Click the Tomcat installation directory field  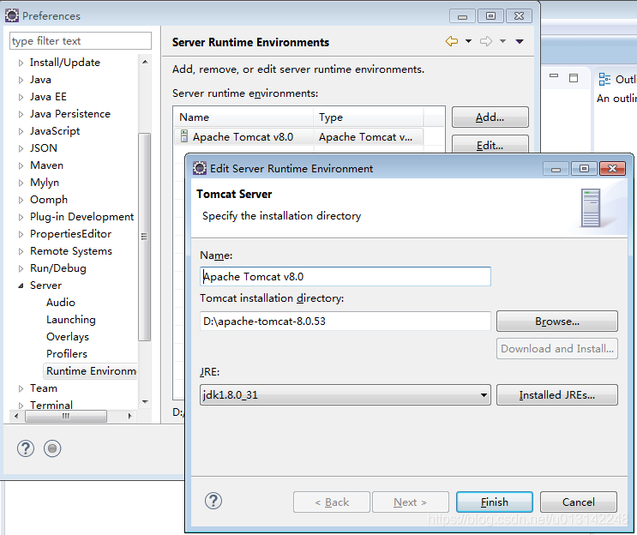coord(346,321)
